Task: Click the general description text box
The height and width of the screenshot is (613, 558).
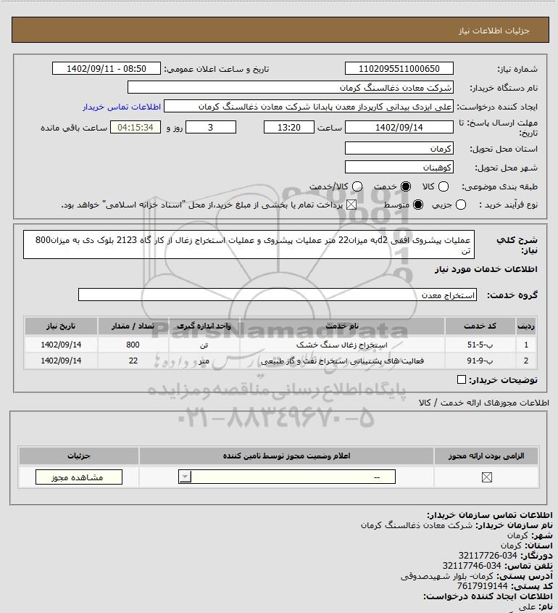Action: pos(249,244)
